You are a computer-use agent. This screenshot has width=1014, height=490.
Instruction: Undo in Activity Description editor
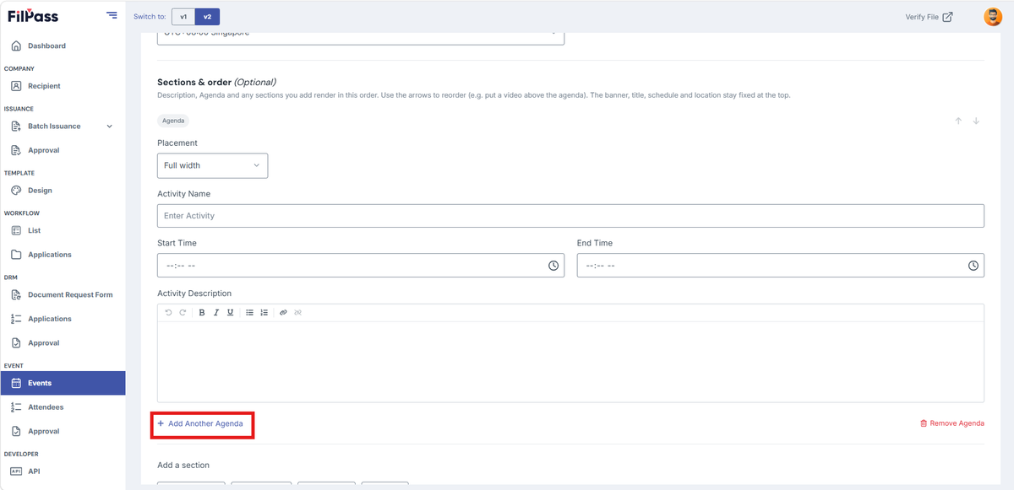tap(168, 313)
